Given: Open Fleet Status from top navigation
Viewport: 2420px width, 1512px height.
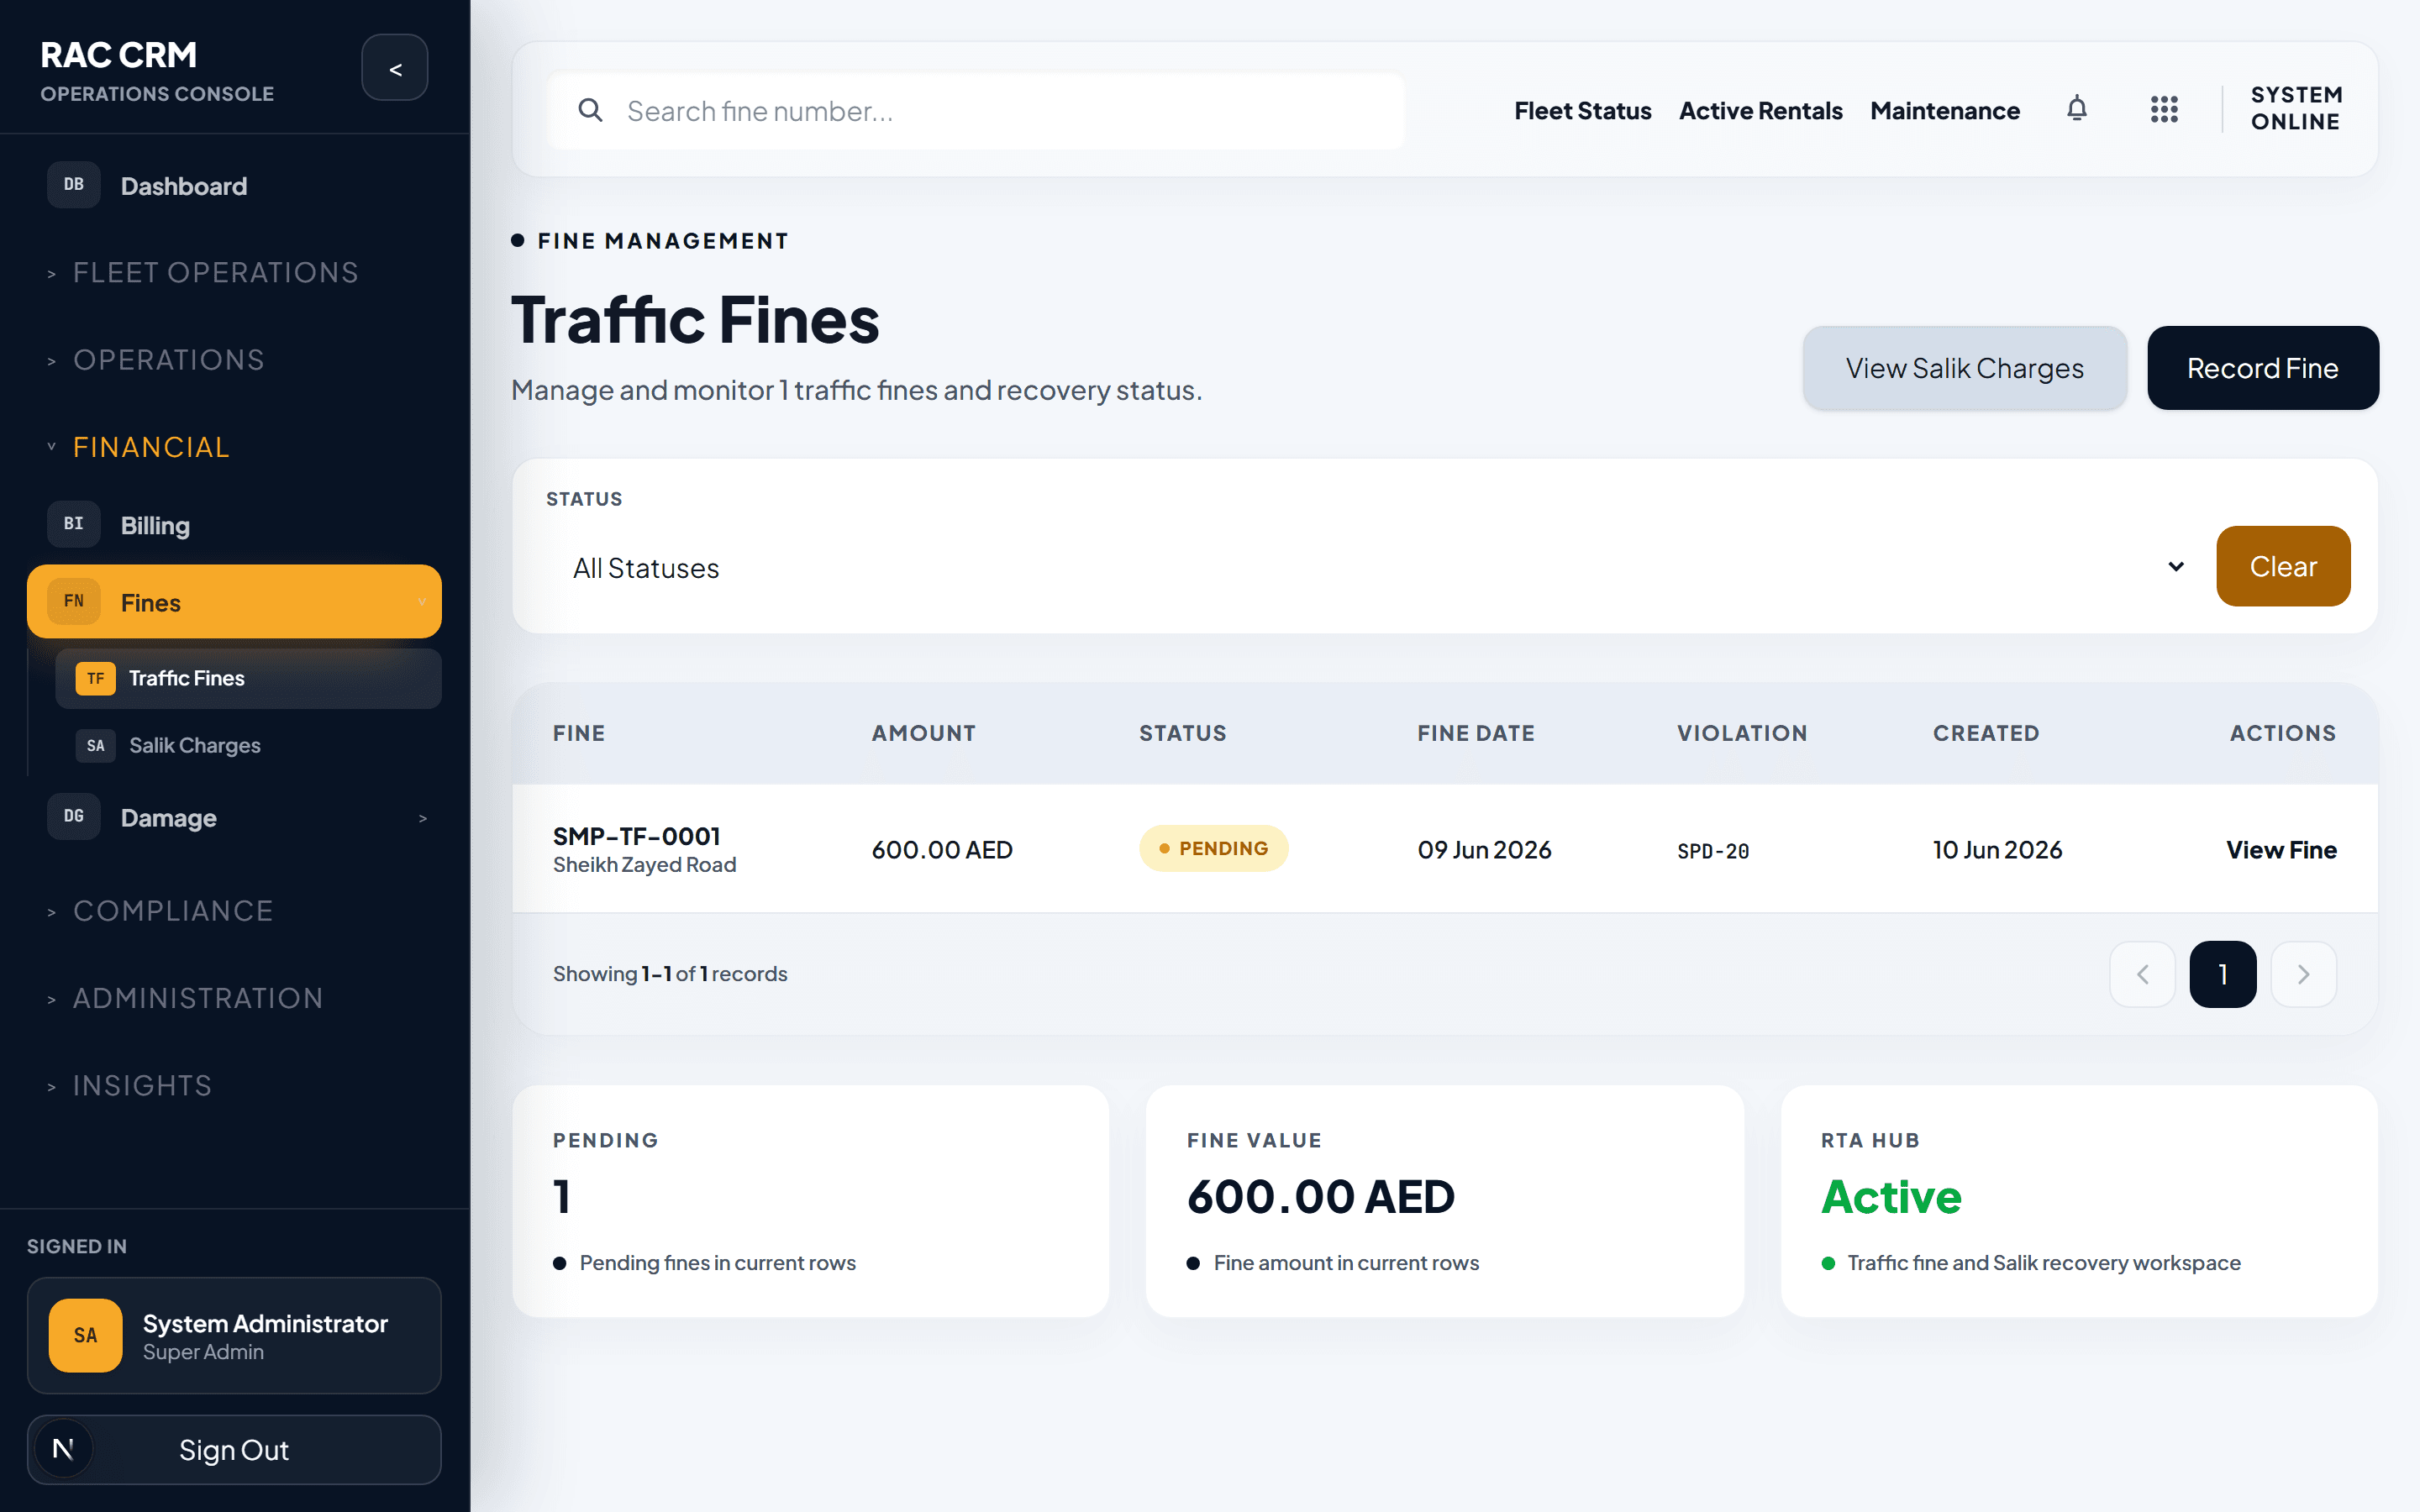Looking at the screenshot, I should pos(1582,110).
